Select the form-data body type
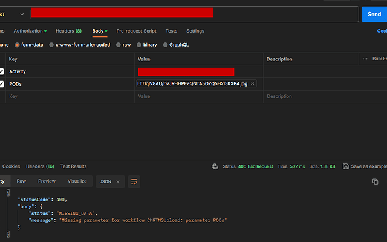 tap(18, 45)
